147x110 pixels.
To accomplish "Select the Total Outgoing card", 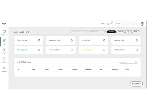I will point(29,50).
